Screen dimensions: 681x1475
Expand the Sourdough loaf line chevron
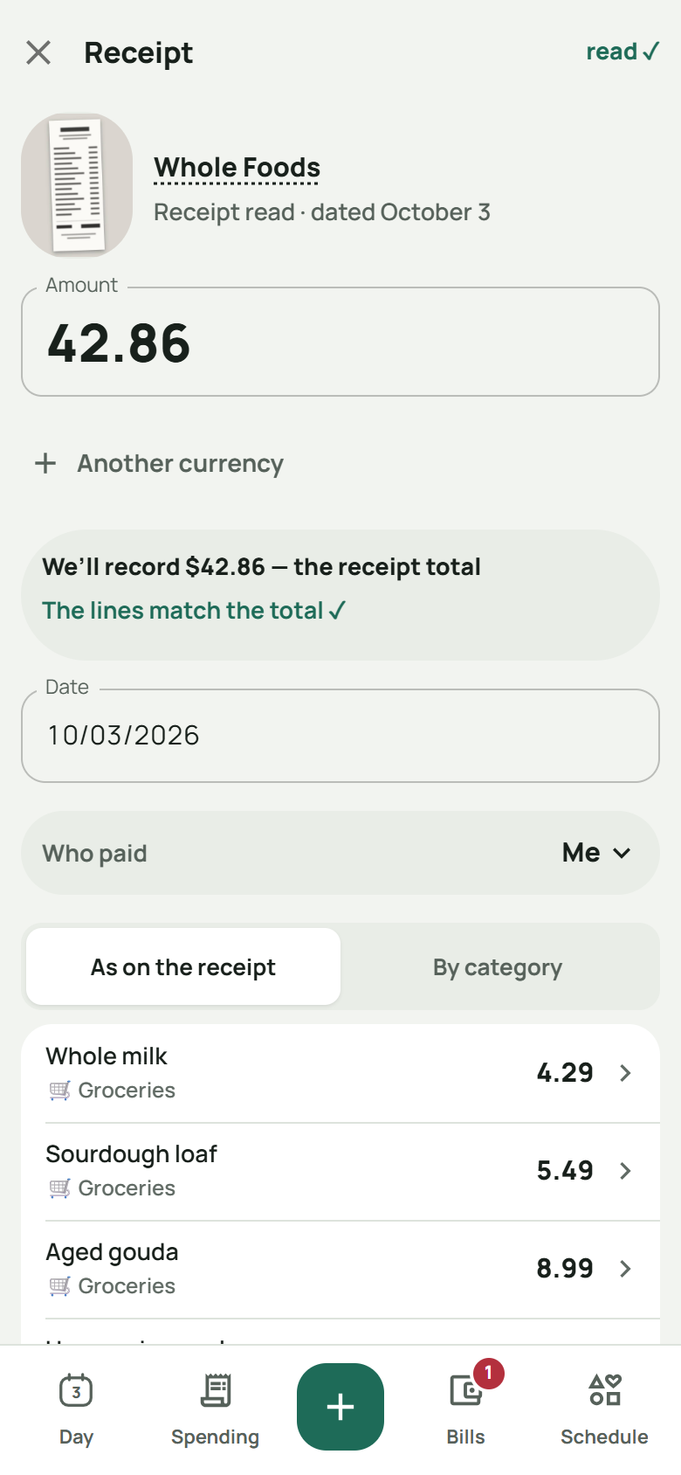(625, 1171)
